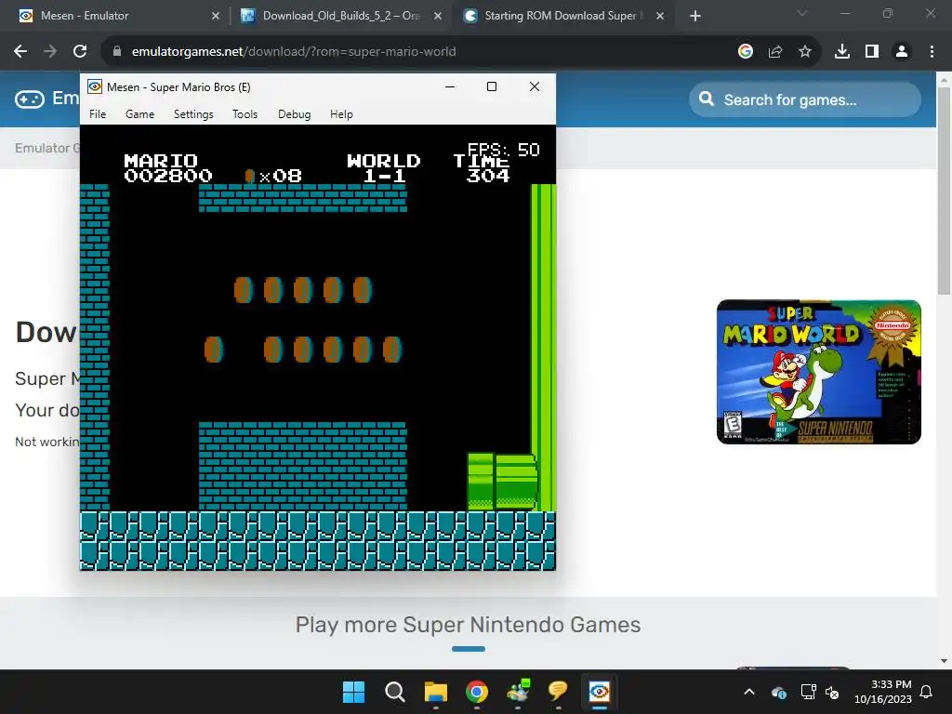Screen dimensions: 952x714
Task: Click the 'Play more Super Nintendo Games' heading
Action: coord(469,625)
